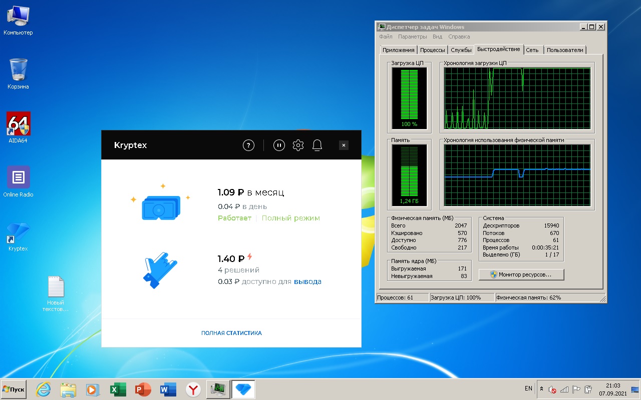Screen dimensions: 641x400
Task: Switch to Kryptex taskbar button
Action: coord(243,388)
